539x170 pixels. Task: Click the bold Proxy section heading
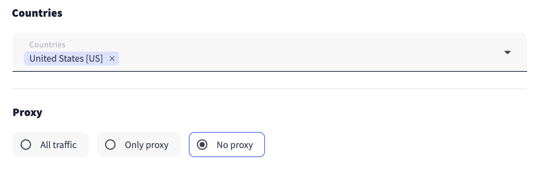point(27,113)
